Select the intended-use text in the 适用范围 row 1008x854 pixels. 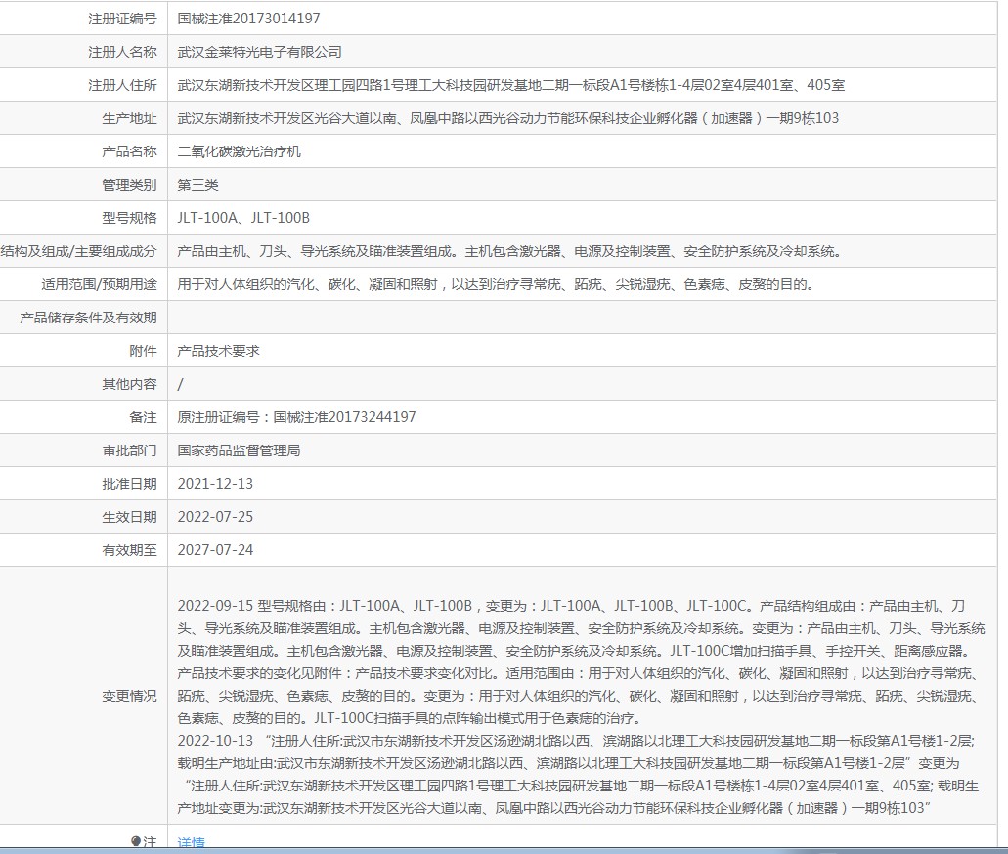point(497,284)
